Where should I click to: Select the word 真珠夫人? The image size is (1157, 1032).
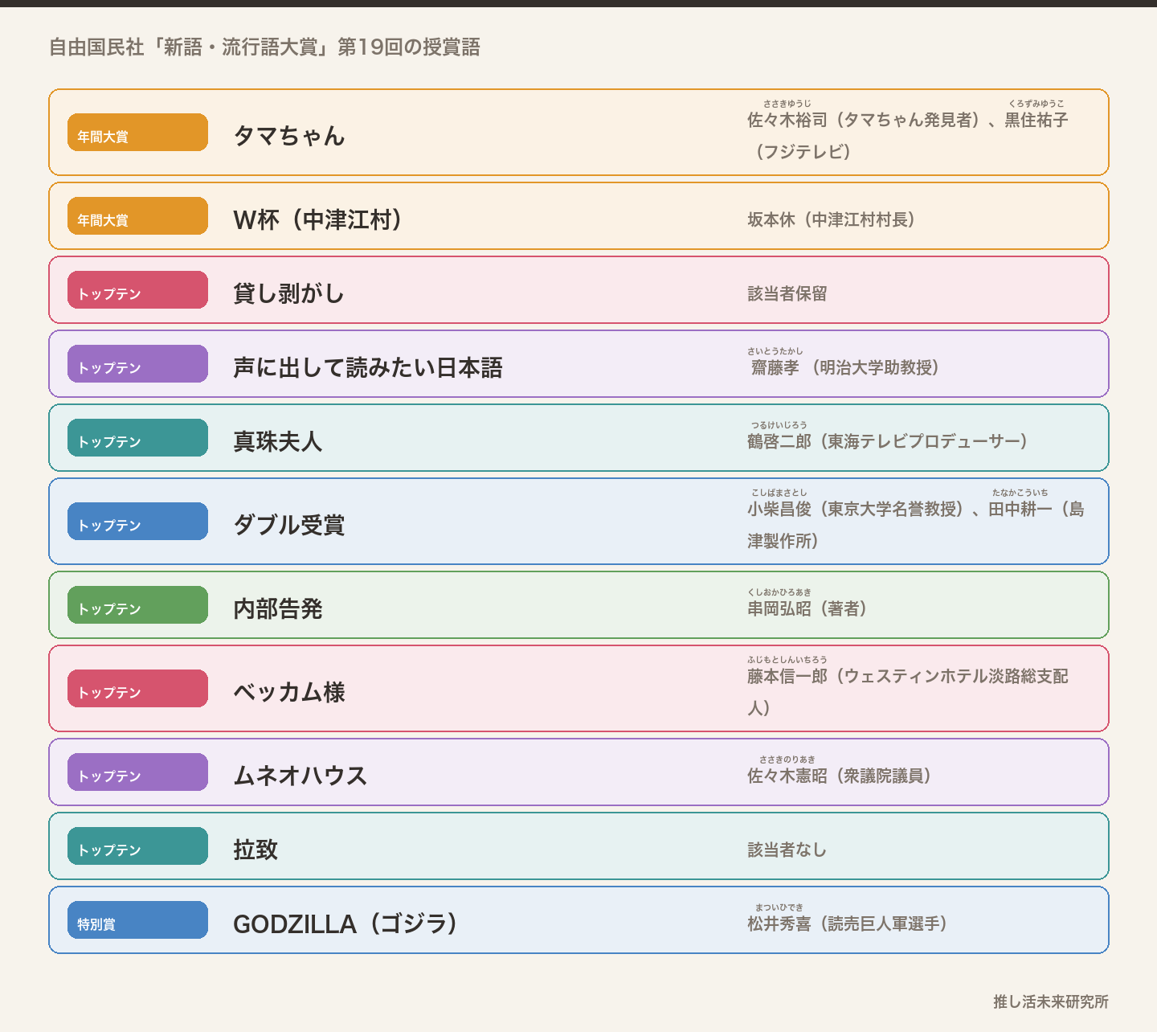click(x=278, y=441)
